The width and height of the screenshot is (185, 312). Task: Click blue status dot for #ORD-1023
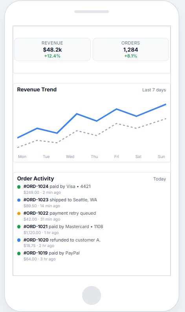click(x=19, y=200)
